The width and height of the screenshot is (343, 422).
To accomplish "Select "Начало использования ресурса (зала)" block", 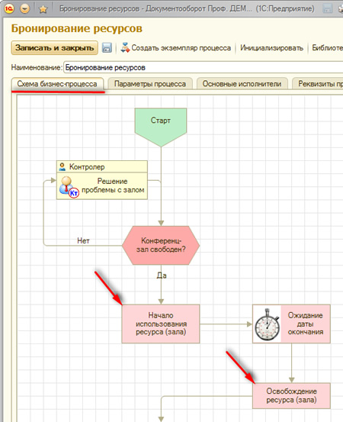I will (x=161, y=324).
